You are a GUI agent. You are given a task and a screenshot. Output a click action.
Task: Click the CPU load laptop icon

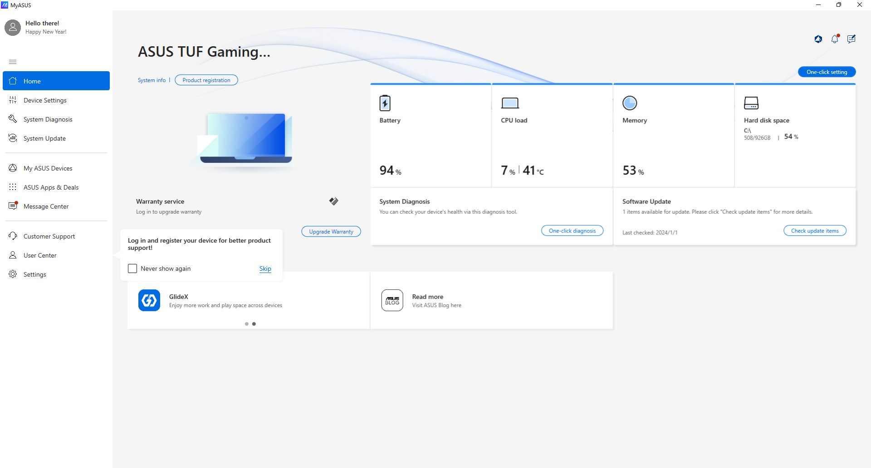click(510, 103)
